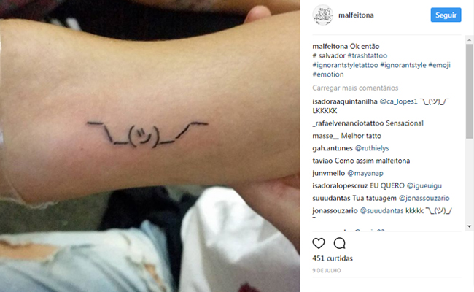The image size is (474, 292).
Task: Open the malfeitona username in header
Action: (x=356, y=15)
